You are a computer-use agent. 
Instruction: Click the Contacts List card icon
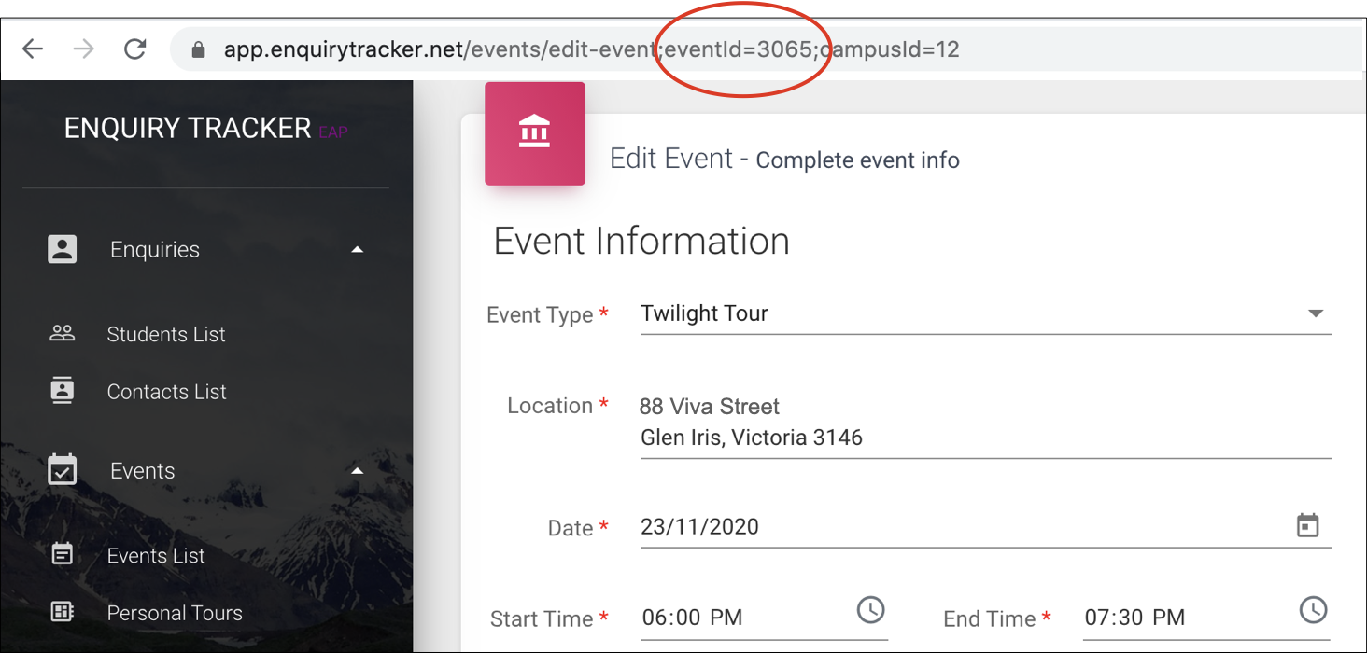click(62, 391)
